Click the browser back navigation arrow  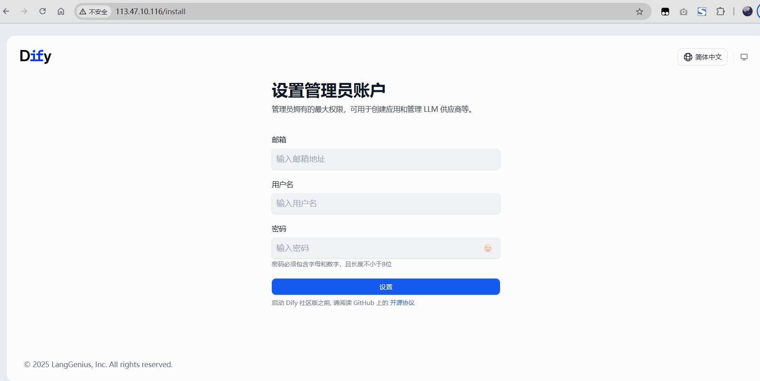(6, 11)
